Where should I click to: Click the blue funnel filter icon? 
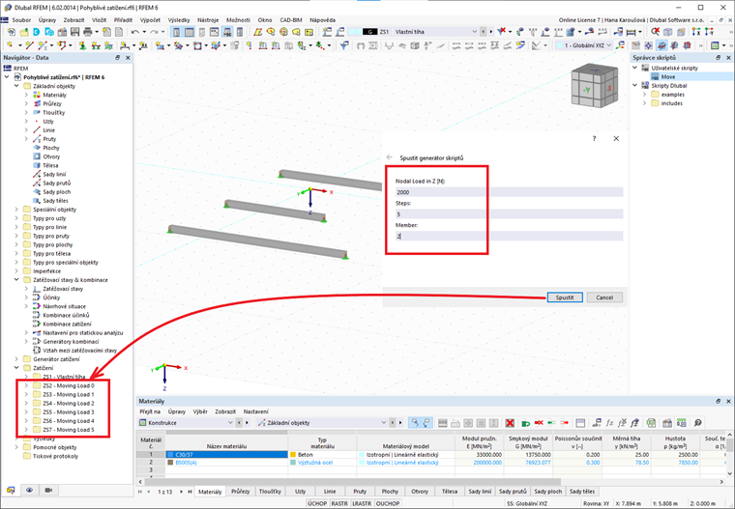pos(344,45)
